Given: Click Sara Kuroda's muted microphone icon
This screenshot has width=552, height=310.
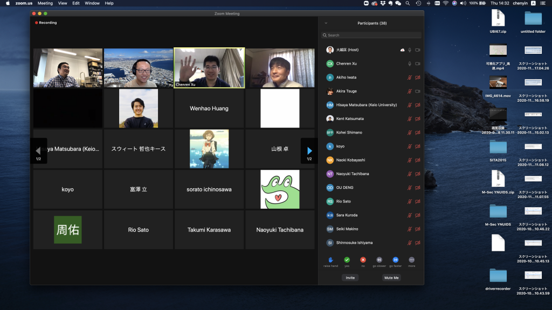Looking at the screenshot, I should pos(410,215).
